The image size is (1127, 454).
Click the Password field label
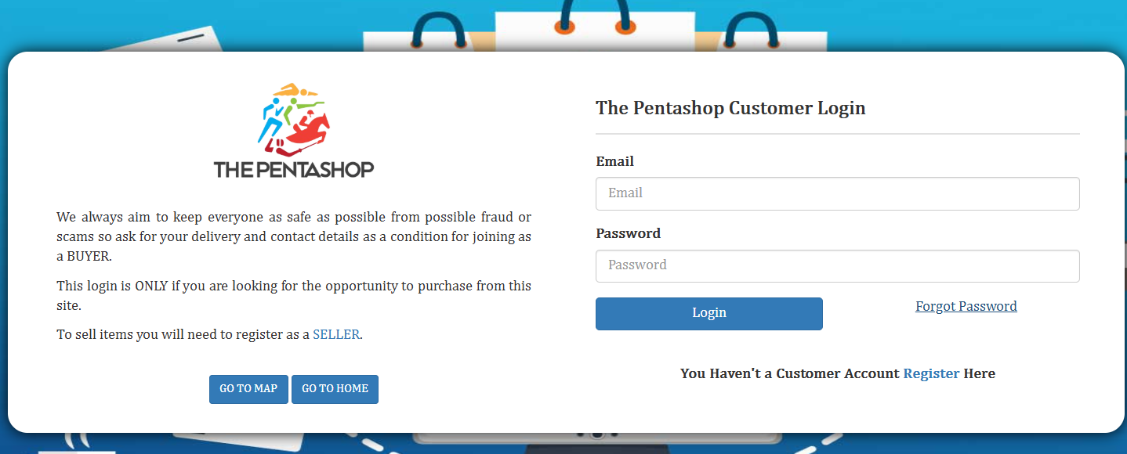[x=628, y=233]
